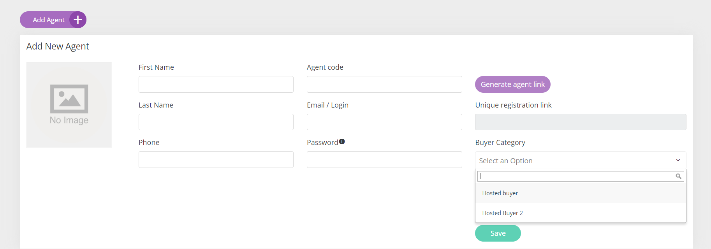Open the Select an Option combo box

(x=581, y=161)
